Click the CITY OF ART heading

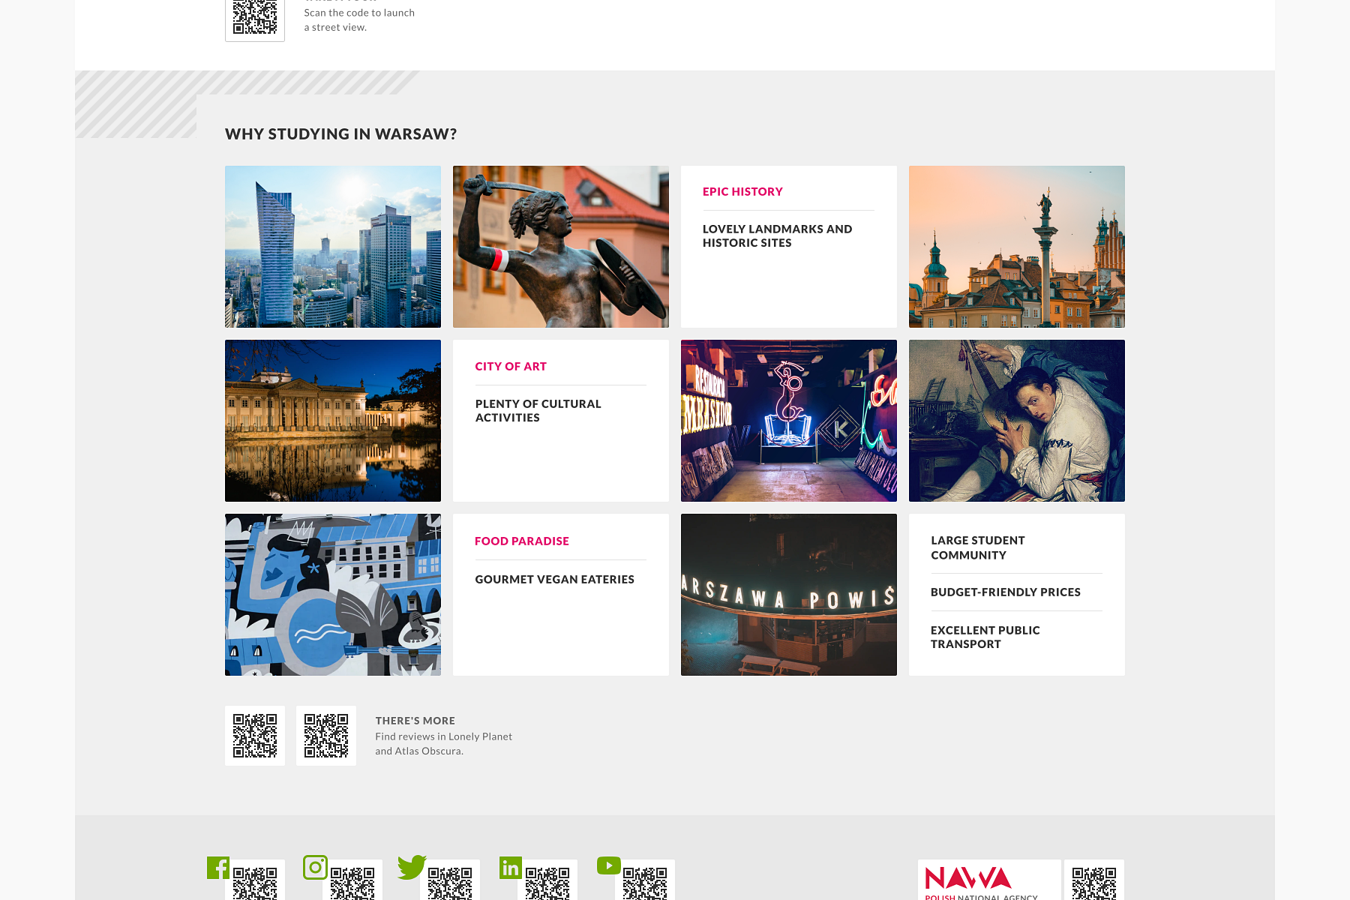[x=511, y=367]
